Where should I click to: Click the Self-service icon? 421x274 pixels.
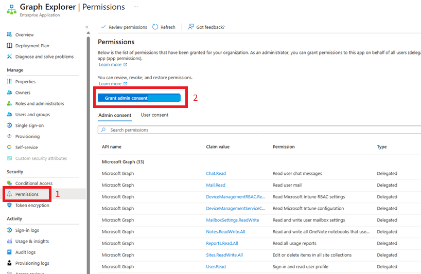coord(9,147)
